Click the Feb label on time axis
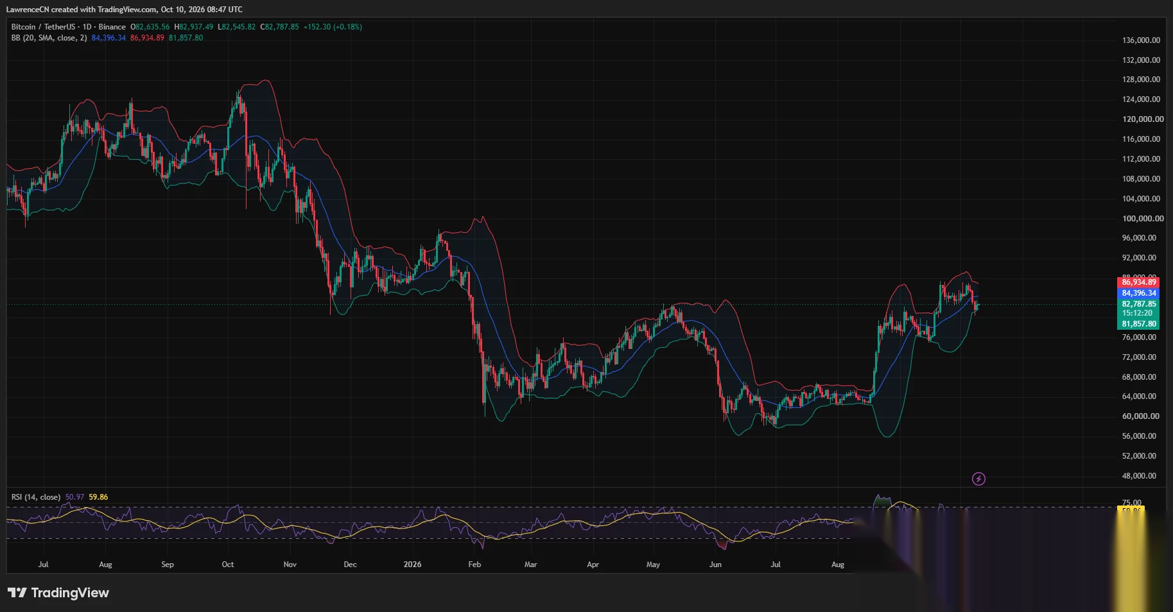1173x612 pixels. pyautogui.click(x=474, y=565)
